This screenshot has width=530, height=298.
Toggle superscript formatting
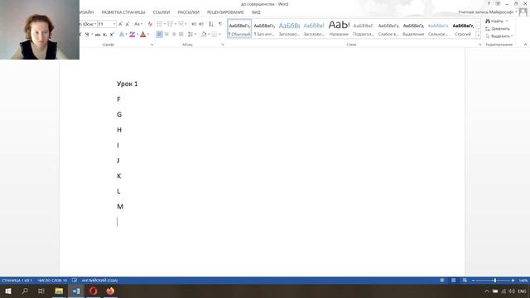(x=112, y=34)
